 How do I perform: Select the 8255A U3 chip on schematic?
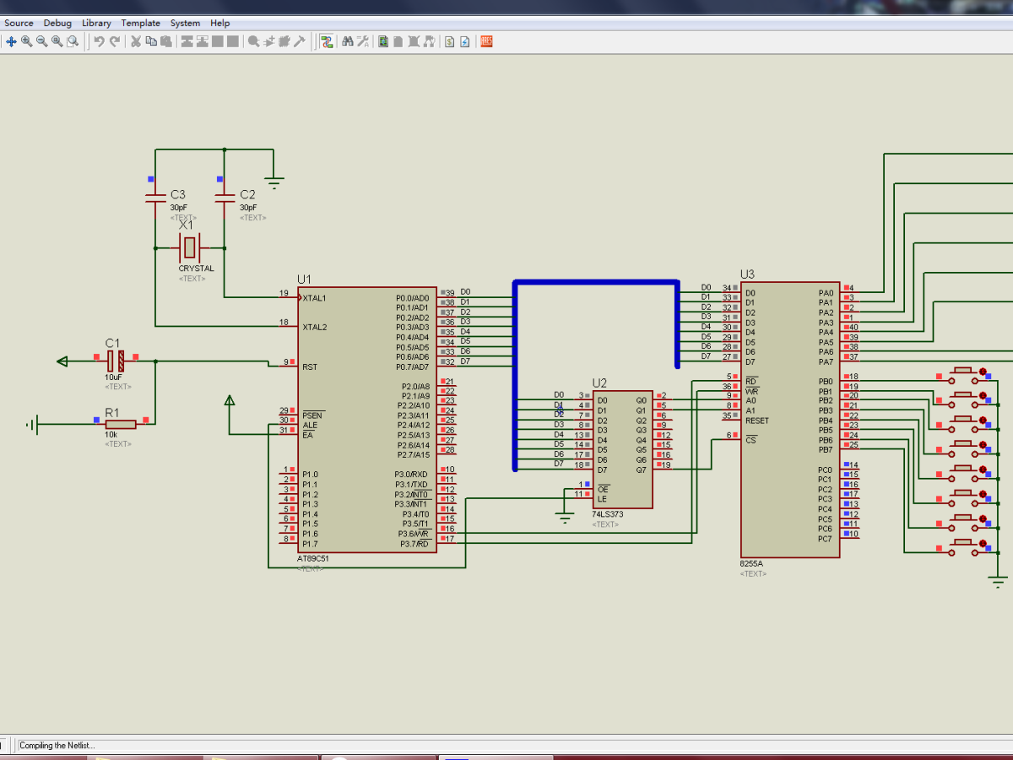[790, 420]
